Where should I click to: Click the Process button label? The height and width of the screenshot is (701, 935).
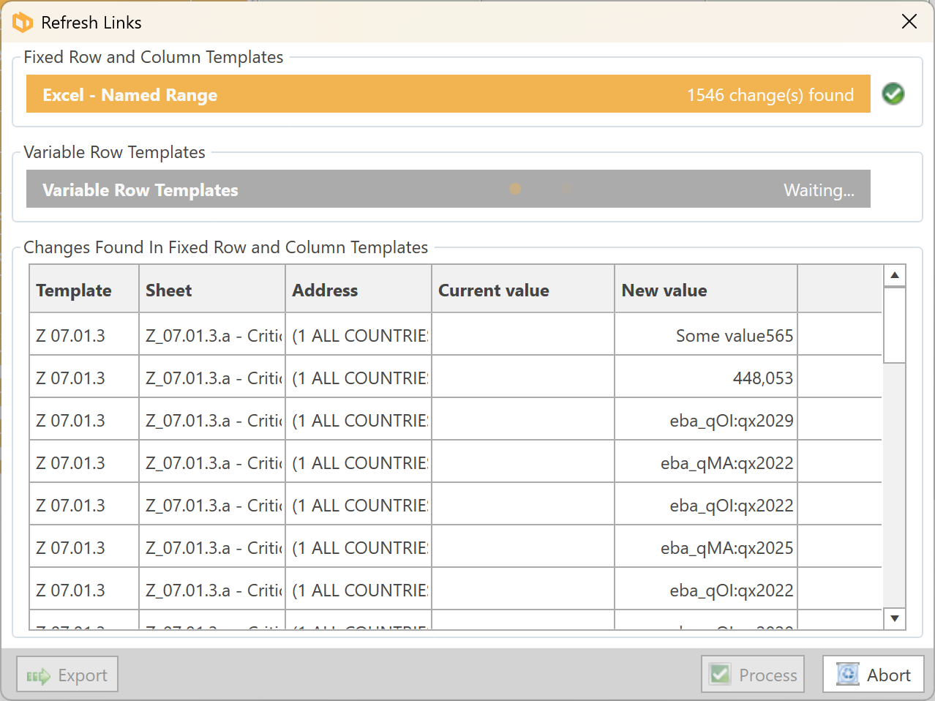(x=767, y=675)
